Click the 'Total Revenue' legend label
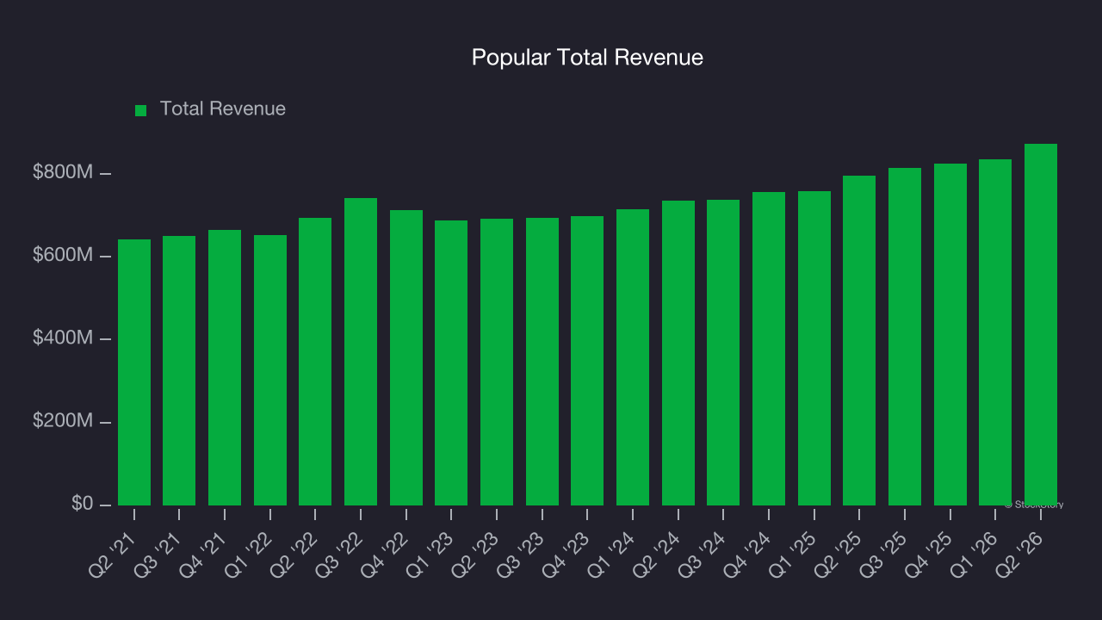Screen dimensions: 1102x620 coord(223,109)
